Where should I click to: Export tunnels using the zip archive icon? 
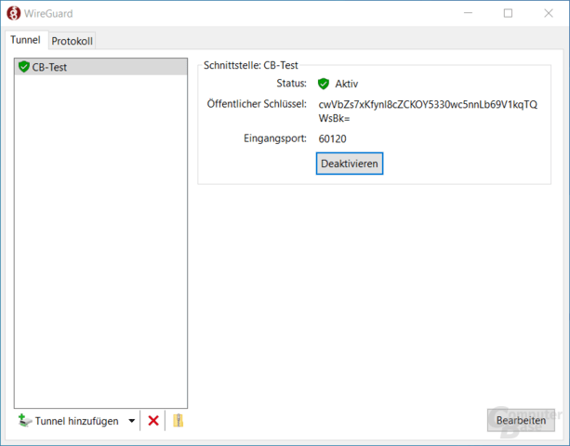pos(179,421)
